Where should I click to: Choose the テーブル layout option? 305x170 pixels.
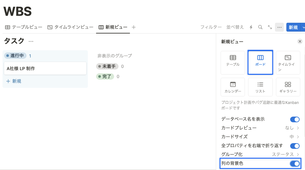pyautogui.click(x=233, y=63)
